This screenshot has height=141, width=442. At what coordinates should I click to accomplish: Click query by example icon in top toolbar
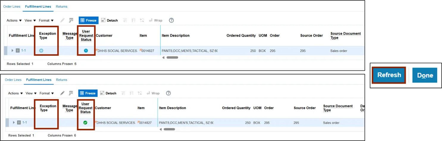71,20
